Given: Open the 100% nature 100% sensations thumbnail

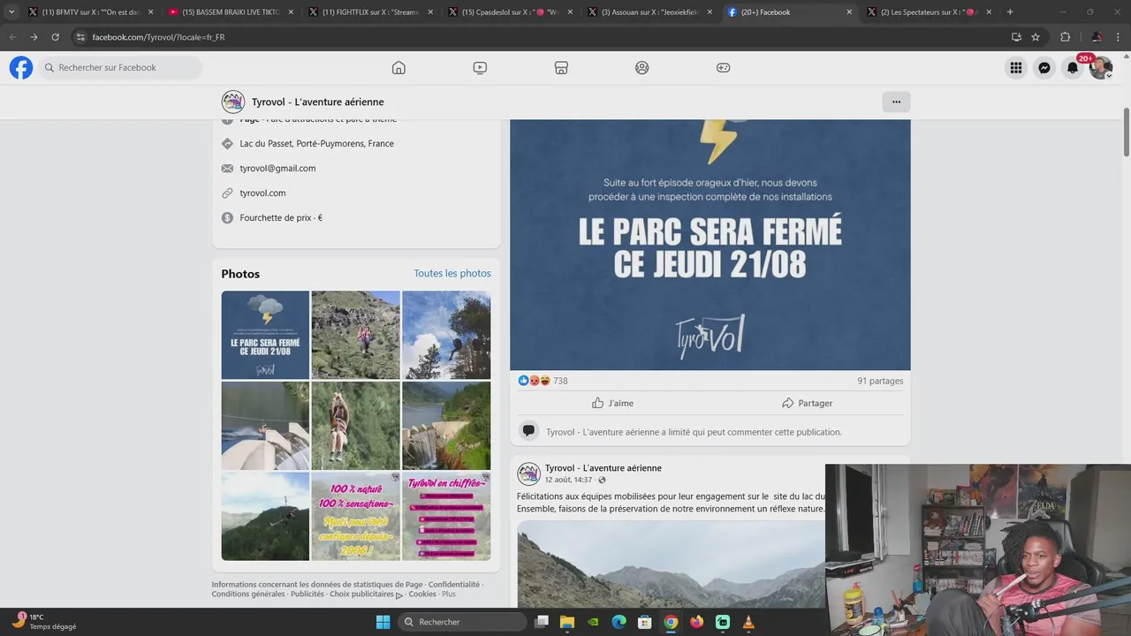Looking at the screenshot, I should coord(355,517).
